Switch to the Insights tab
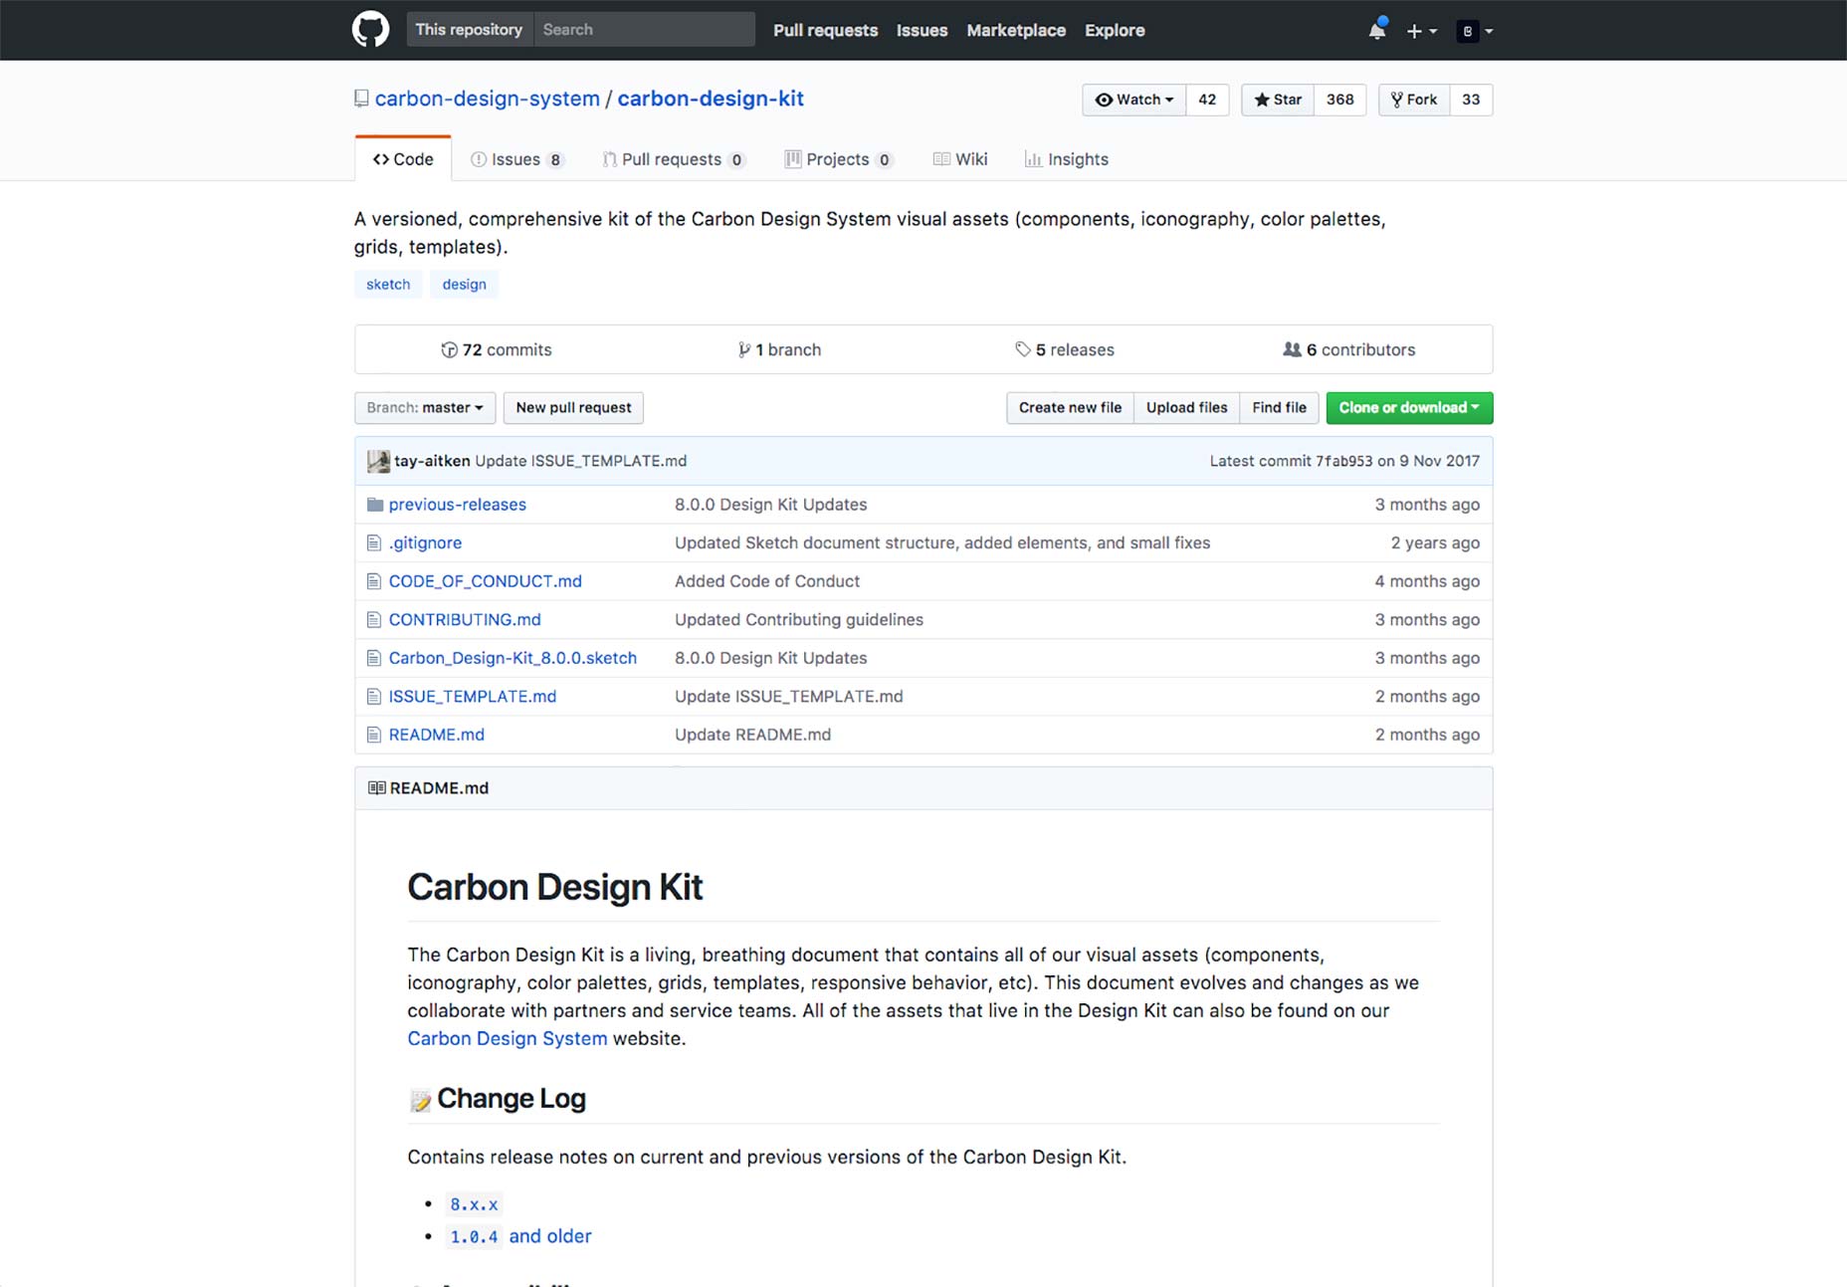This screenshot has width=1847, height=1287. point(1067,159)
